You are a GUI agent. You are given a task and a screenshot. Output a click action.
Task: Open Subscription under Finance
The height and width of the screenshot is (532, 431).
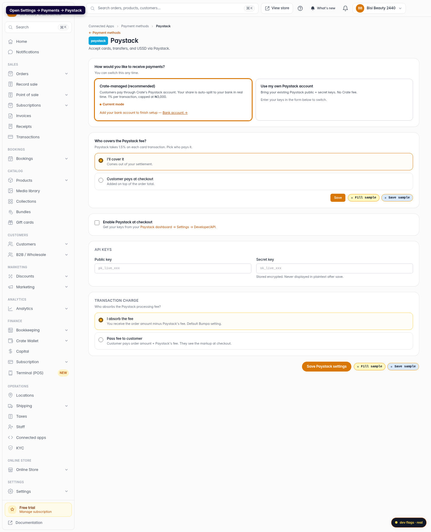pyautogui.click(x=38, y=362)
